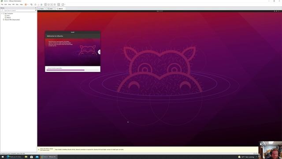
Task: Click the Ubuntu installer progress bar
Action: pos(73,70)
